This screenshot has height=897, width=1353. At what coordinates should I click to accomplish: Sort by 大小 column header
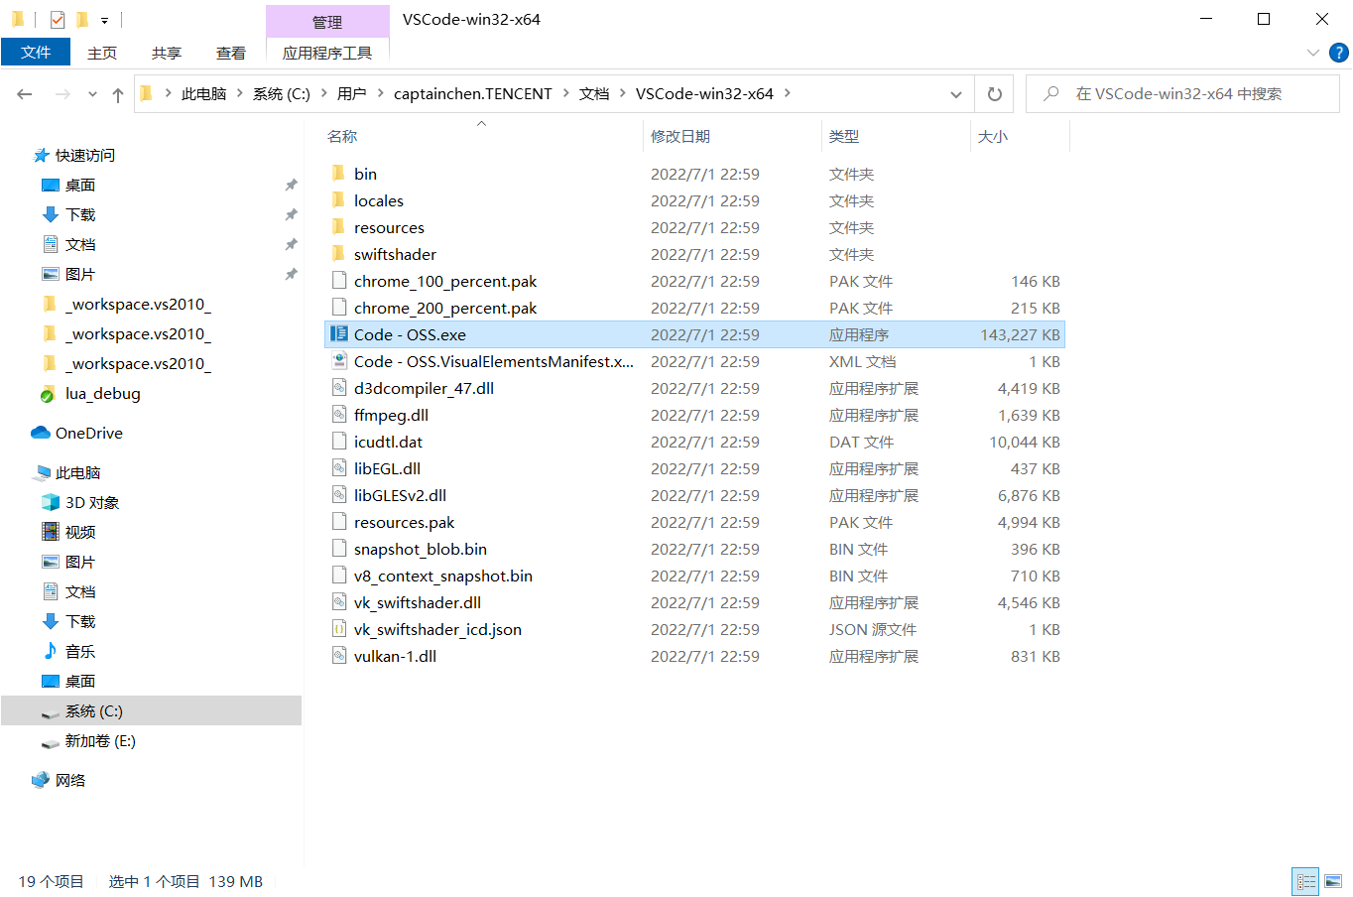coord(993,136)
